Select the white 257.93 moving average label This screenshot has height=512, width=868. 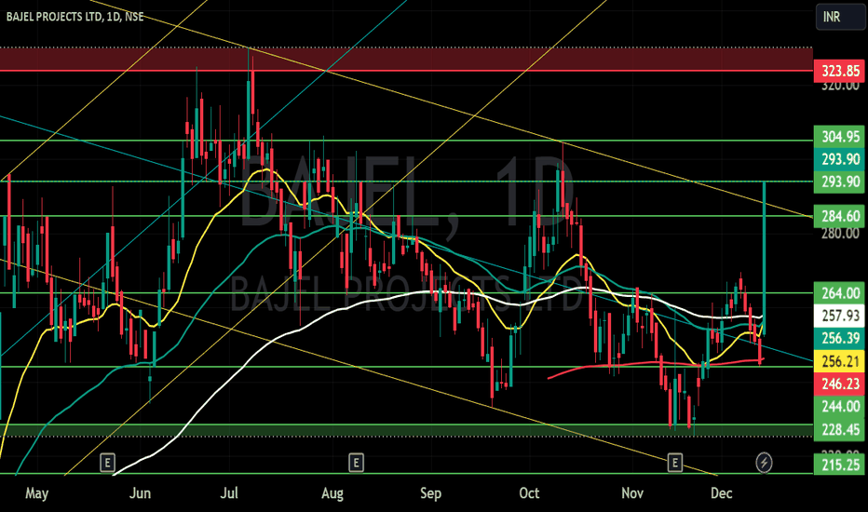click(839, 316)
